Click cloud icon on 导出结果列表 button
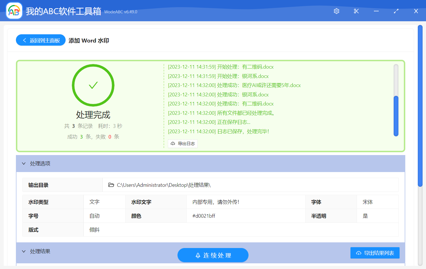426x269 pixels. [x=359, y=253]
